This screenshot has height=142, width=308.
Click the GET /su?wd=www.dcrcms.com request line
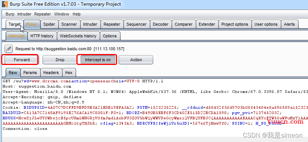tap(83, 81)
